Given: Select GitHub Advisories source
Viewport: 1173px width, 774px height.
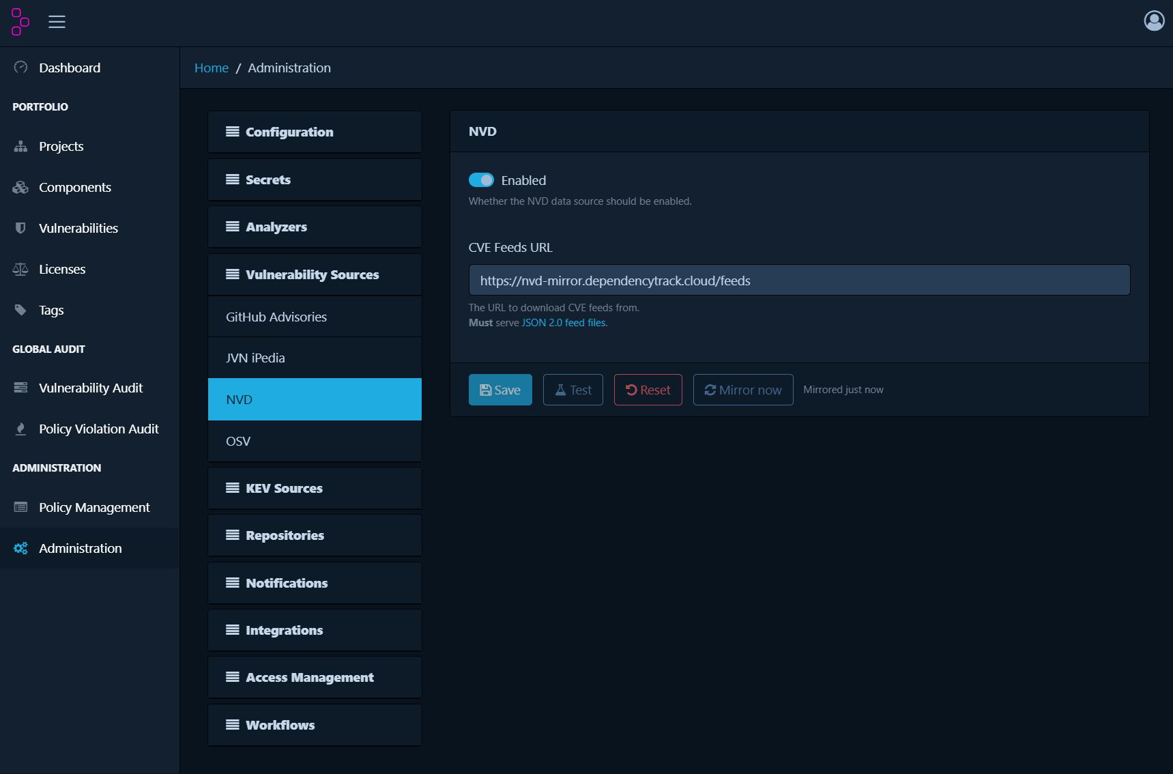Looking at the screenshot, I should (315, 317).
